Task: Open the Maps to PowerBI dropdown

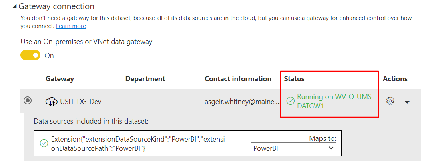Action: point(293,148)
